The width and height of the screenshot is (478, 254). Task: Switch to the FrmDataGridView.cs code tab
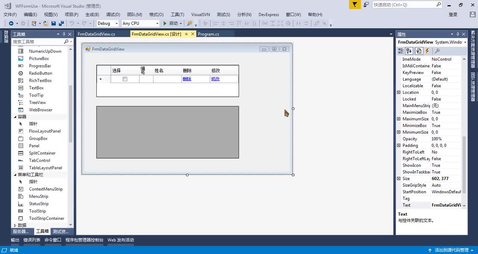click(x=96, y=34)
